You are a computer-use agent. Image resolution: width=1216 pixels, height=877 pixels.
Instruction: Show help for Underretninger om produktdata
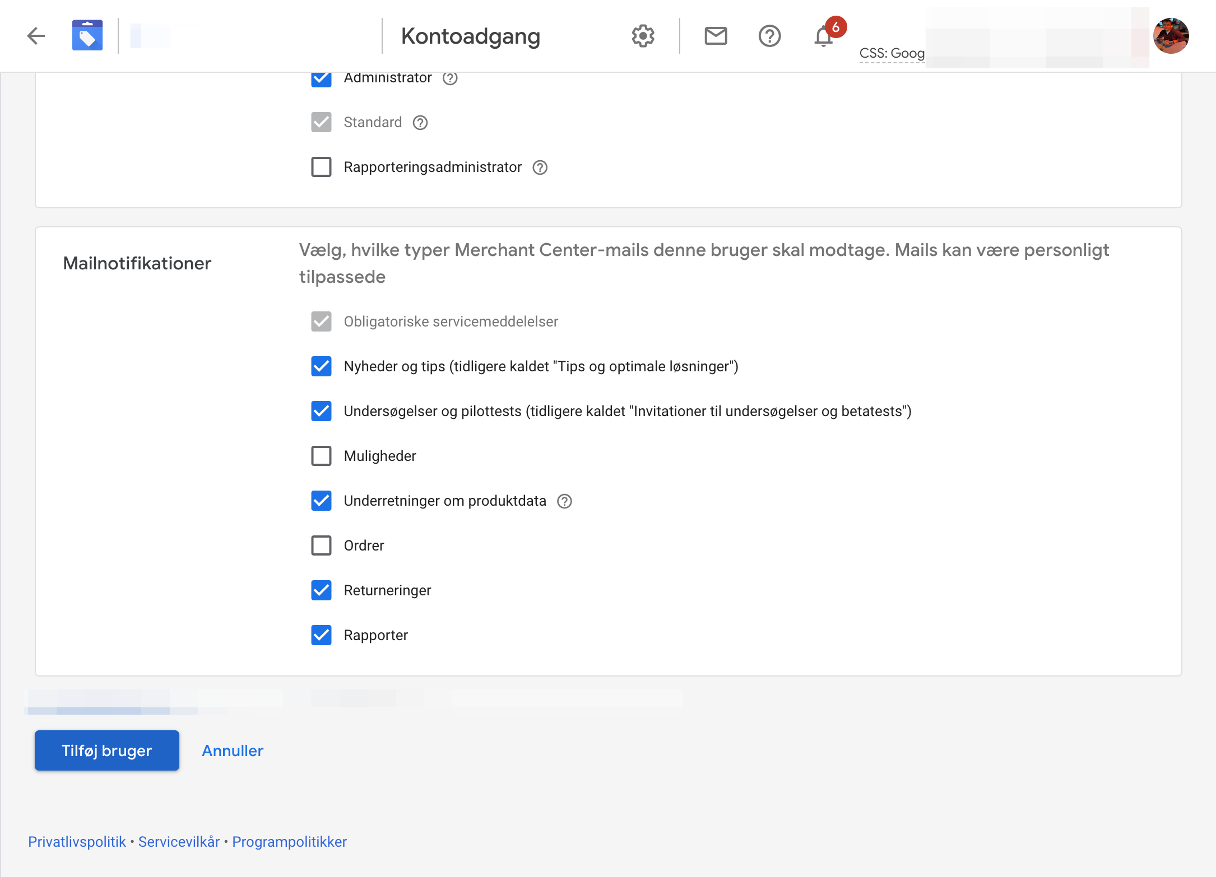[565, 501]
